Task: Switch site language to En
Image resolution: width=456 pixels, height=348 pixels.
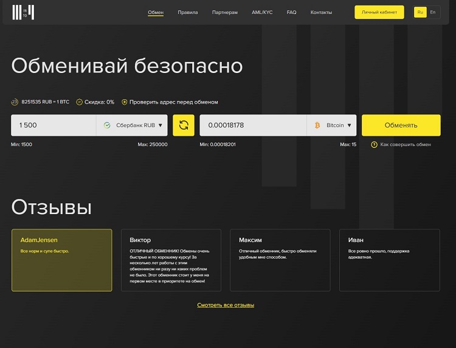Action: coord(433,12)
